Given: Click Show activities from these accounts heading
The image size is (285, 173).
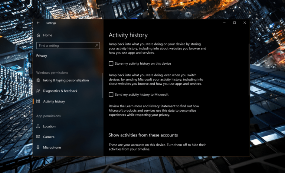Looking at the screenshot, I should (143, 135).
